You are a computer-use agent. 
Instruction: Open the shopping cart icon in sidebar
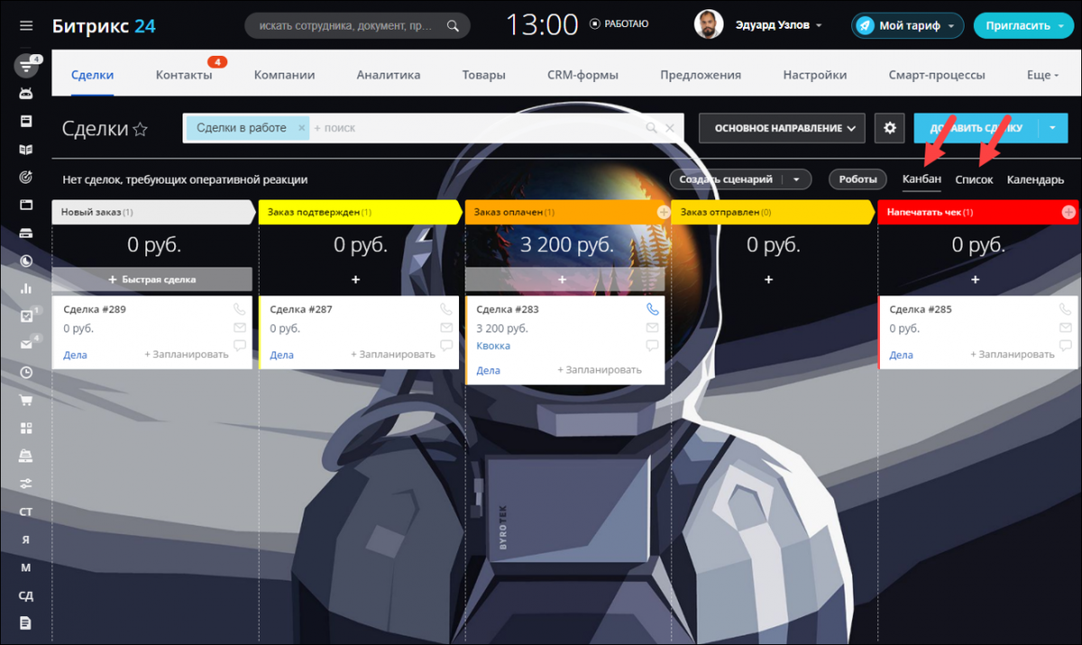click(26, 400)
